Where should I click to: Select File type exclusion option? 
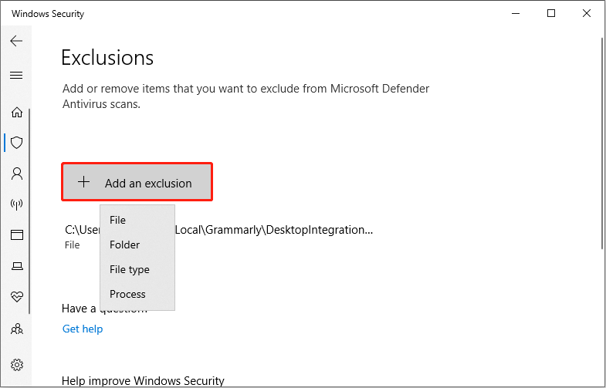129,269
